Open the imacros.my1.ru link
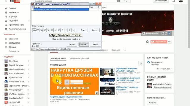The width and height of the screenshot is (190, 106). point(66,35)
